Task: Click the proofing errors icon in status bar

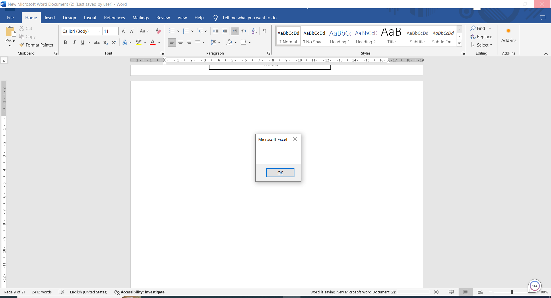Action: [x=61, y=292]
